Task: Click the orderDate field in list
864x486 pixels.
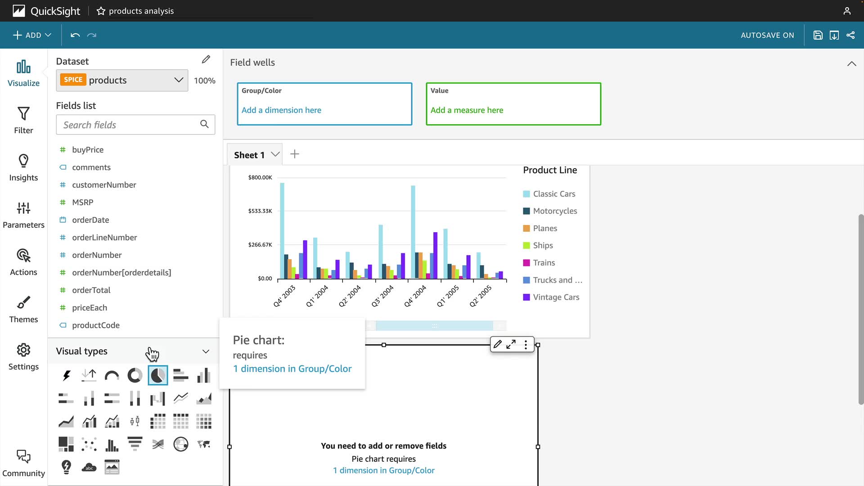Action: click(90, 220)
